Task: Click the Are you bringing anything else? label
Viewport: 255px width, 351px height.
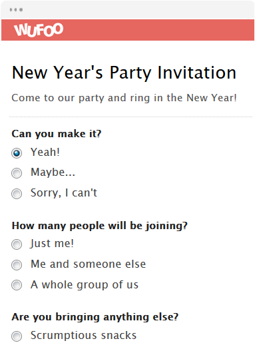Action: tap(95, 317)
